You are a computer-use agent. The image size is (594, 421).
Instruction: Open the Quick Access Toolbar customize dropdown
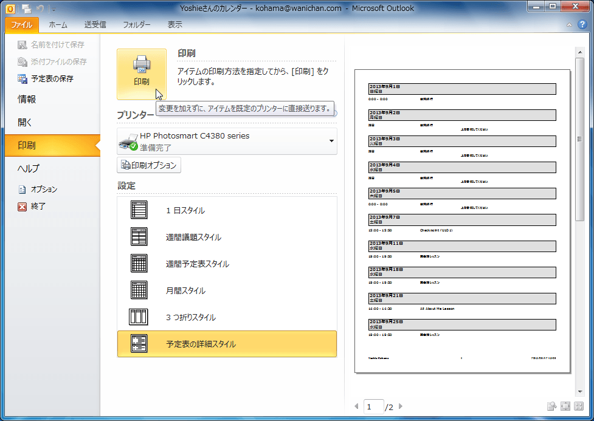(x=54, y=9)
